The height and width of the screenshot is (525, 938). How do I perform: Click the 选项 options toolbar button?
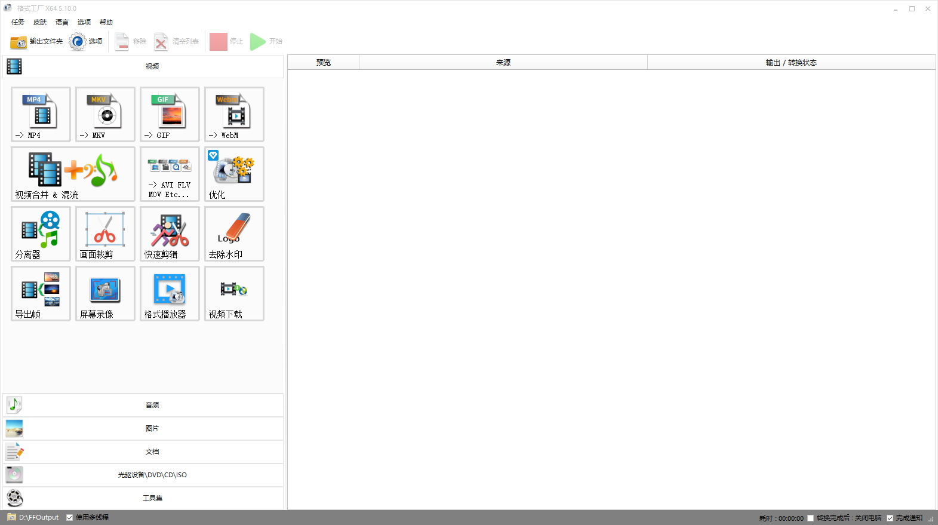pyautogui.click(x=86, y=41)
